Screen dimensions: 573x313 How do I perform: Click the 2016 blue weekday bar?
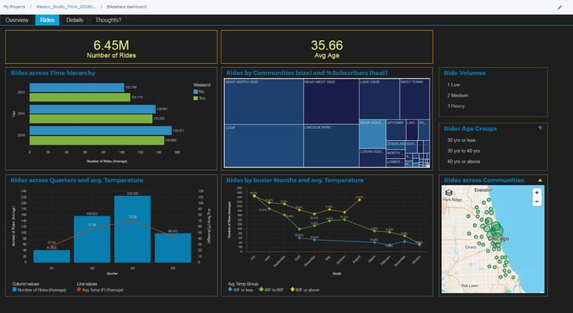coord(101,131)
